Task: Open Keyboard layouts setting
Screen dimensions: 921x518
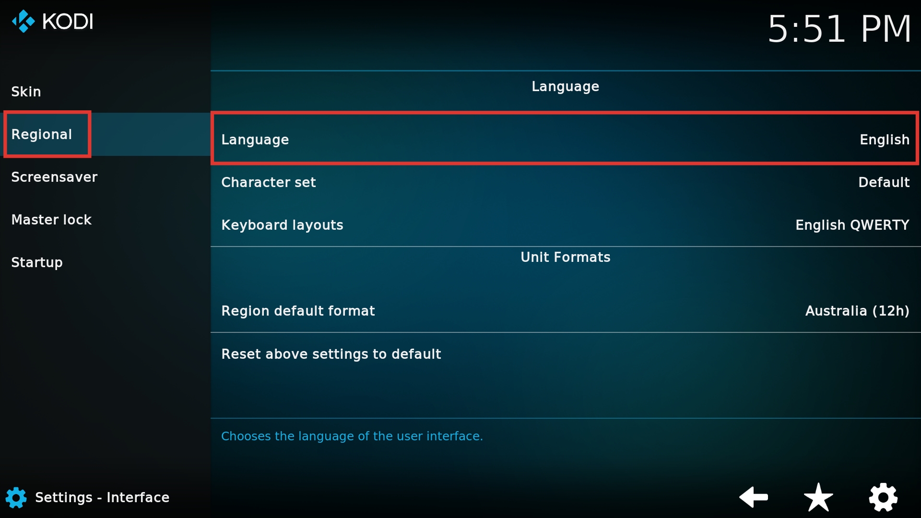Action: [565, 225]
